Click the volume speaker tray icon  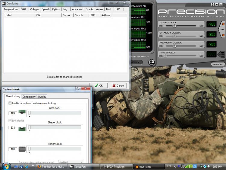tap(209, 166)
